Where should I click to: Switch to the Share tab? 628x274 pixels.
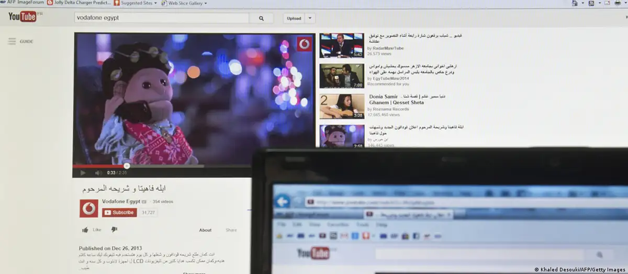[x=231, y=230]
